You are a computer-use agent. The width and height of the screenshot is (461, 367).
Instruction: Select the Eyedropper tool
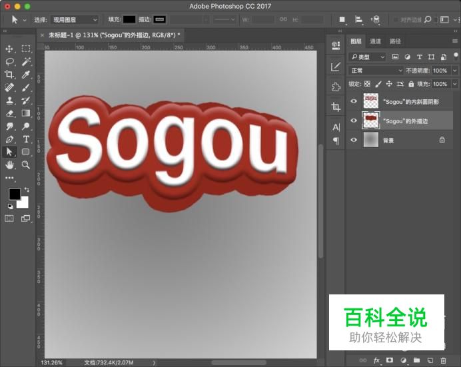pyautogui.click(x=26, y=75)
